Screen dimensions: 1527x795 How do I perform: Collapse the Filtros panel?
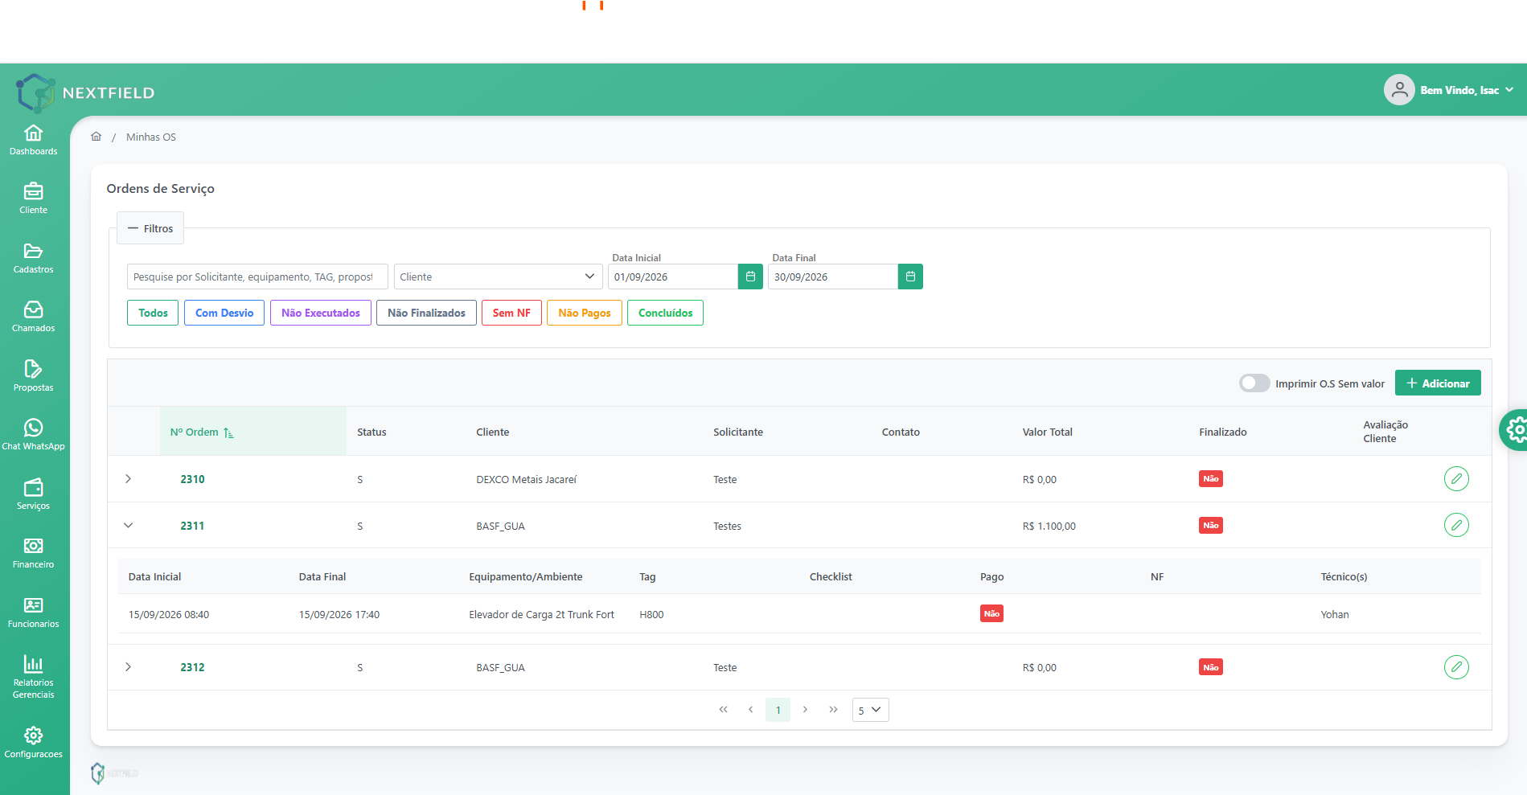click(150, 228)
